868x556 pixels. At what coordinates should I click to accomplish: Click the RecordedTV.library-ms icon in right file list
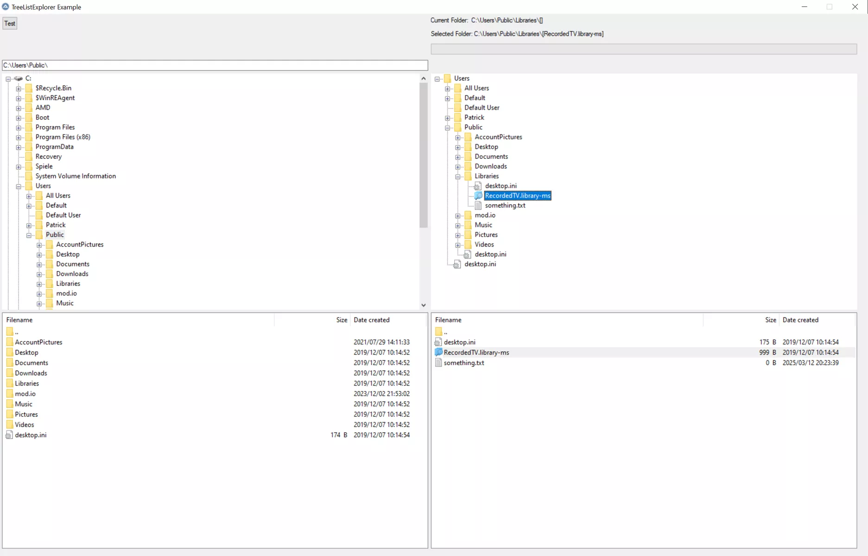pos(438,353)
